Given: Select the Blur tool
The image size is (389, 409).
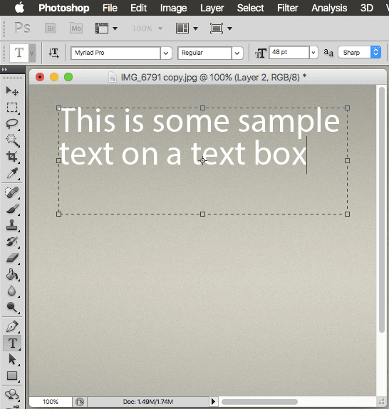Looking at the screenshot, I should pyautogui.click(x=12, y=291).
